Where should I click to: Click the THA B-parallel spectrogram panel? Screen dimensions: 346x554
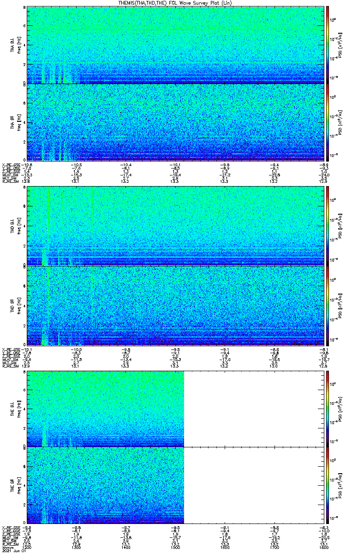click(x=175, y=122)
